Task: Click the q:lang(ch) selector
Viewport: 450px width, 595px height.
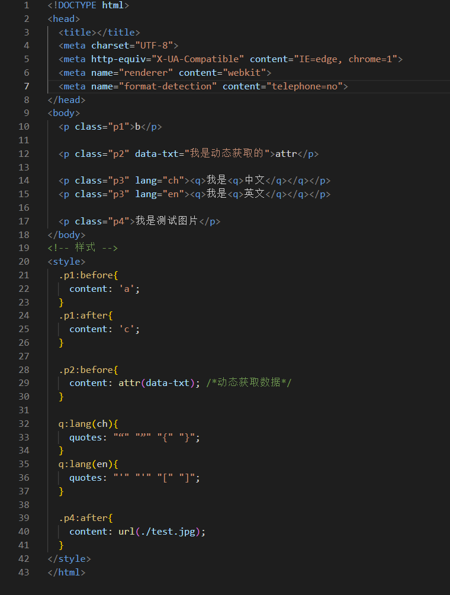Action: pos(86,424)
